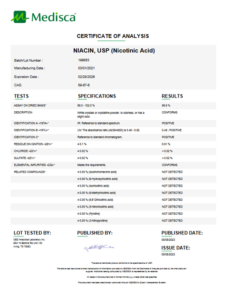The height and width of the screenshot is (294, 227).
Task: Click CHLORIDE <221> label
Action: click(x=26, y=151)
